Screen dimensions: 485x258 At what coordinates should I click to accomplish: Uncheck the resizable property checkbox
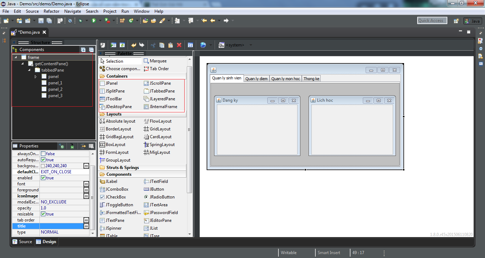(x=43, y=214)
